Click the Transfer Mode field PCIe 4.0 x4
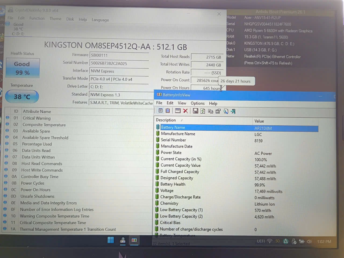This screenshot has width=344, height=258. (119, 79)
